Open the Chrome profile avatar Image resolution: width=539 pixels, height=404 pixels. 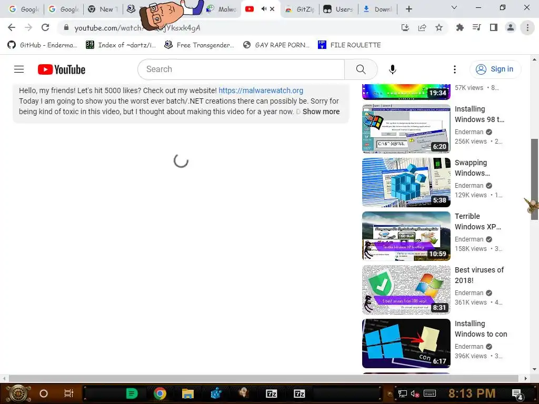511,27
